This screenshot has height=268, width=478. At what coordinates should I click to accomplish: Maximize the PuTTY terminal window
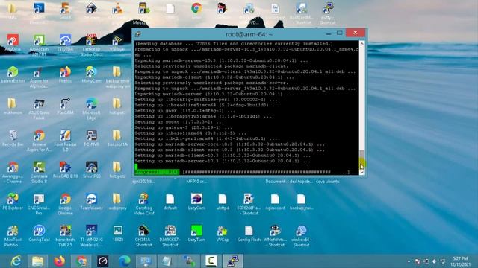(x=340, y=33)
